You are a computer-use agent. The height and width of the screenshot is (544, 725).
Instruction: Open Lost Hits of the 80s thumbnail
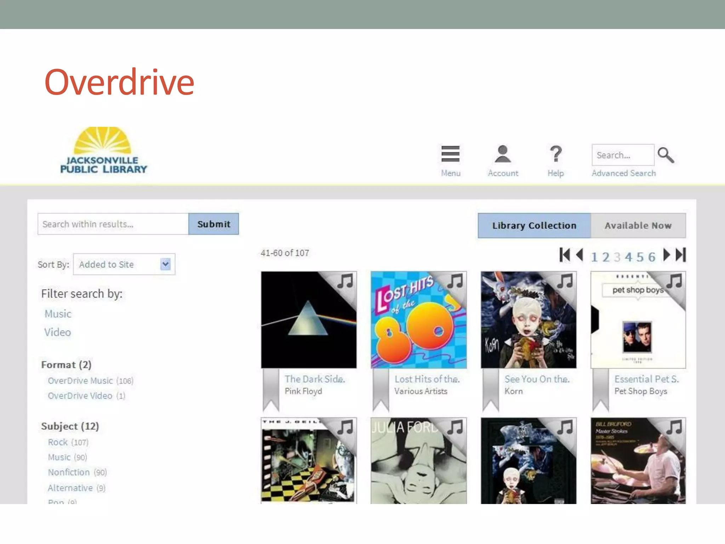[419, 320]
